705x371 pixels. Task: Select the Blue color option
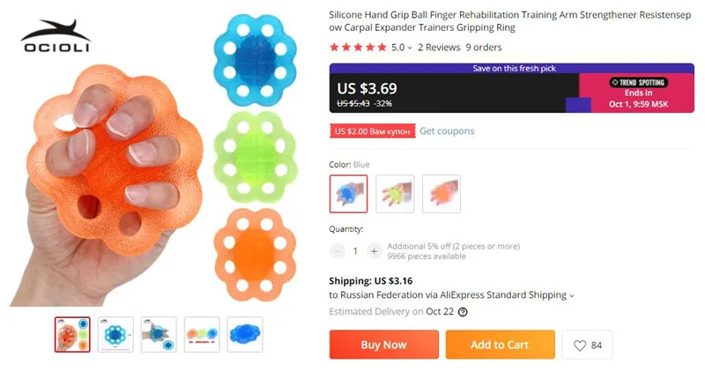[x=348, y=194]
